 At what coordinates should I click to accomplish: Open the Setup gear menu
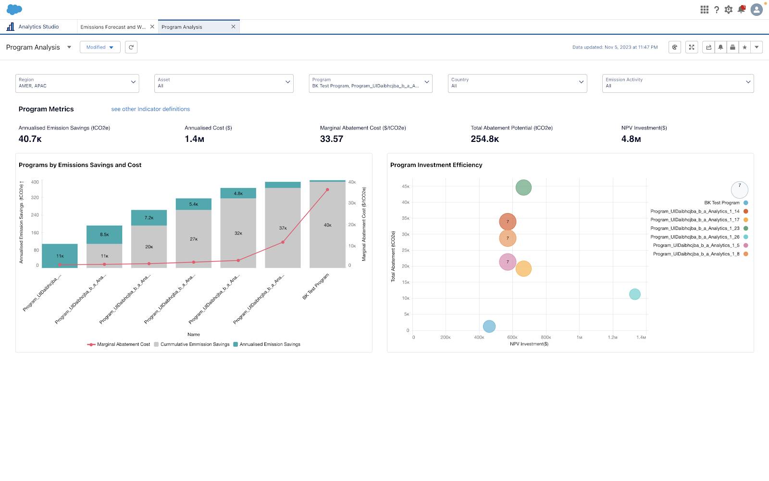tap(729, 10)
